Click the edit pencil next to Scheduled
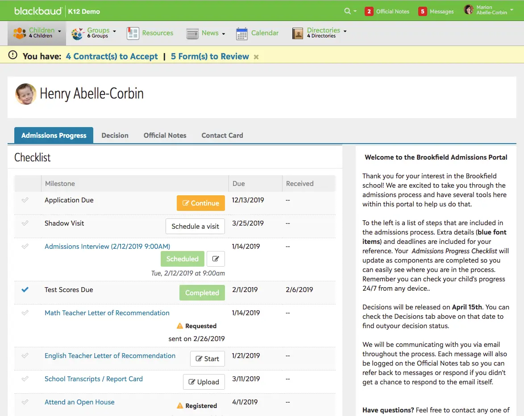Viewport: 524px width, 416px height. [216, 259]
